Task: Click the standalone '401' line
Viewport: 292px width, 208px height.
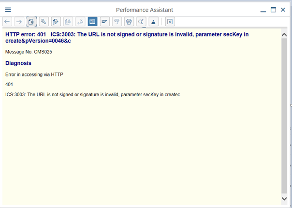Action: coord(9,85)
